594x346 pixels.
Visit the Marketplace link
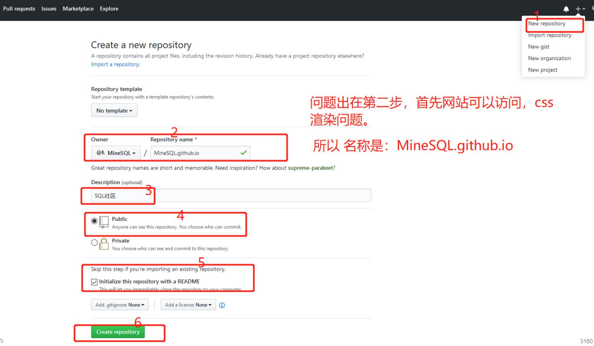(78, 8)
